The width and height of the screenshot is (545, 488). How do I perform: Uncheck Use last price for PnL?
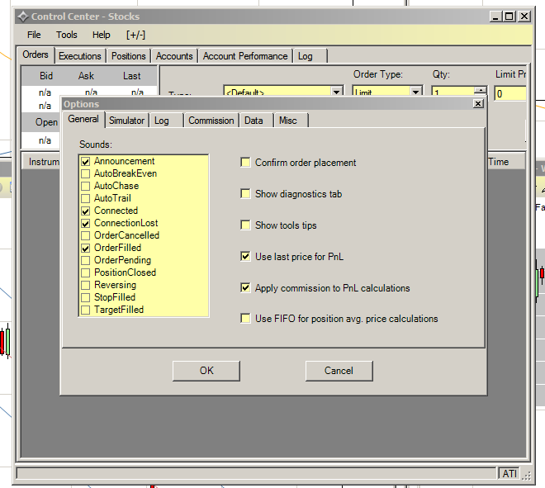[245, 257]
